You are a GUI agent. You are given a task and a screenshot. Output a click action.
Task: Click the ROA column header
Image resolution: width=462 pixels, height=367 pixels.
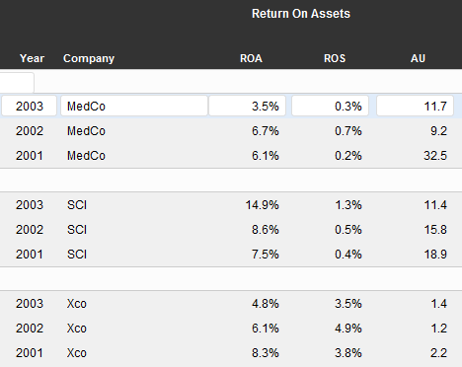point(251,58)
